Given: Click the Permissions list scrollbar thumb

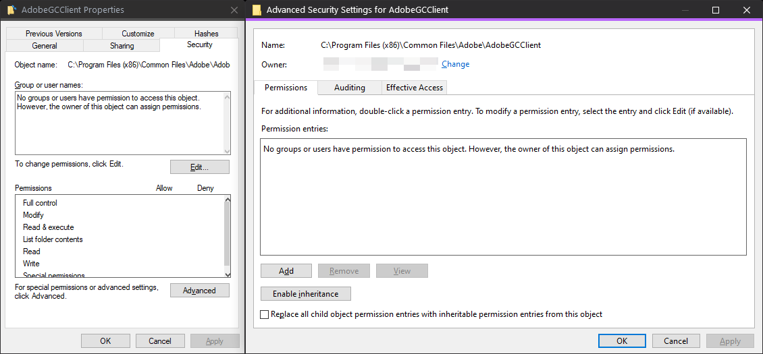Looking at the screenshot, I should pyautogui.click(x=227, y=233).
